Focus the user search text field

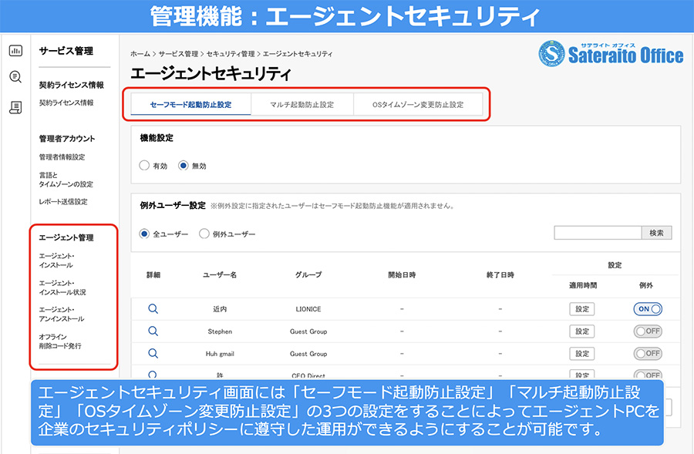click(x=598, y=233)
